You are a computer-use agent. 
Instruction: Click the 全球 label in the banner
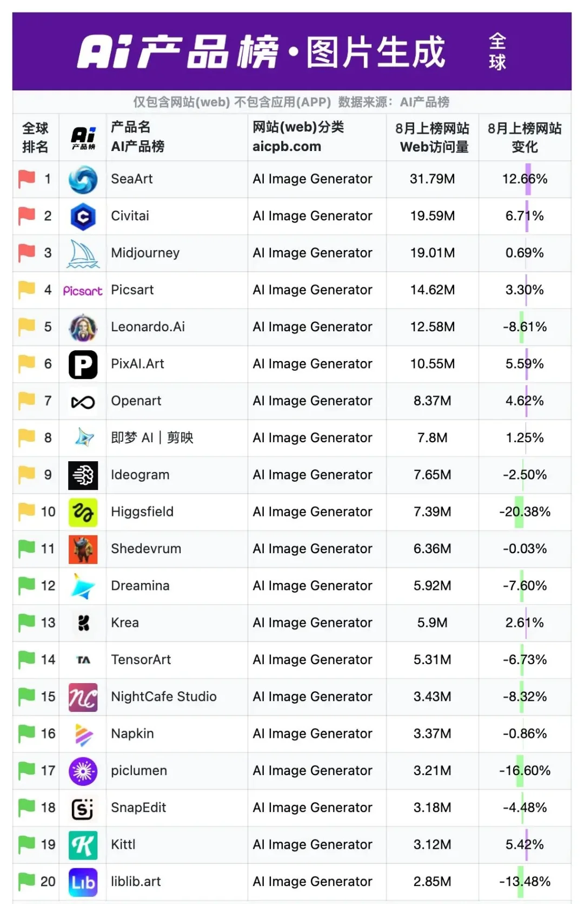click(x=497, y=51)
